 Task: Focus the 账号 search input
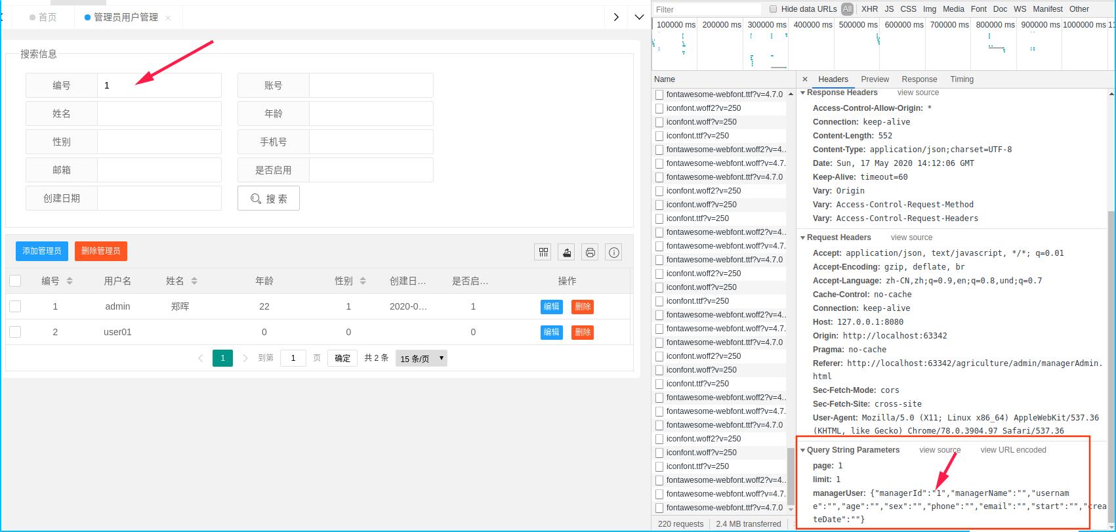pos(371,85)
